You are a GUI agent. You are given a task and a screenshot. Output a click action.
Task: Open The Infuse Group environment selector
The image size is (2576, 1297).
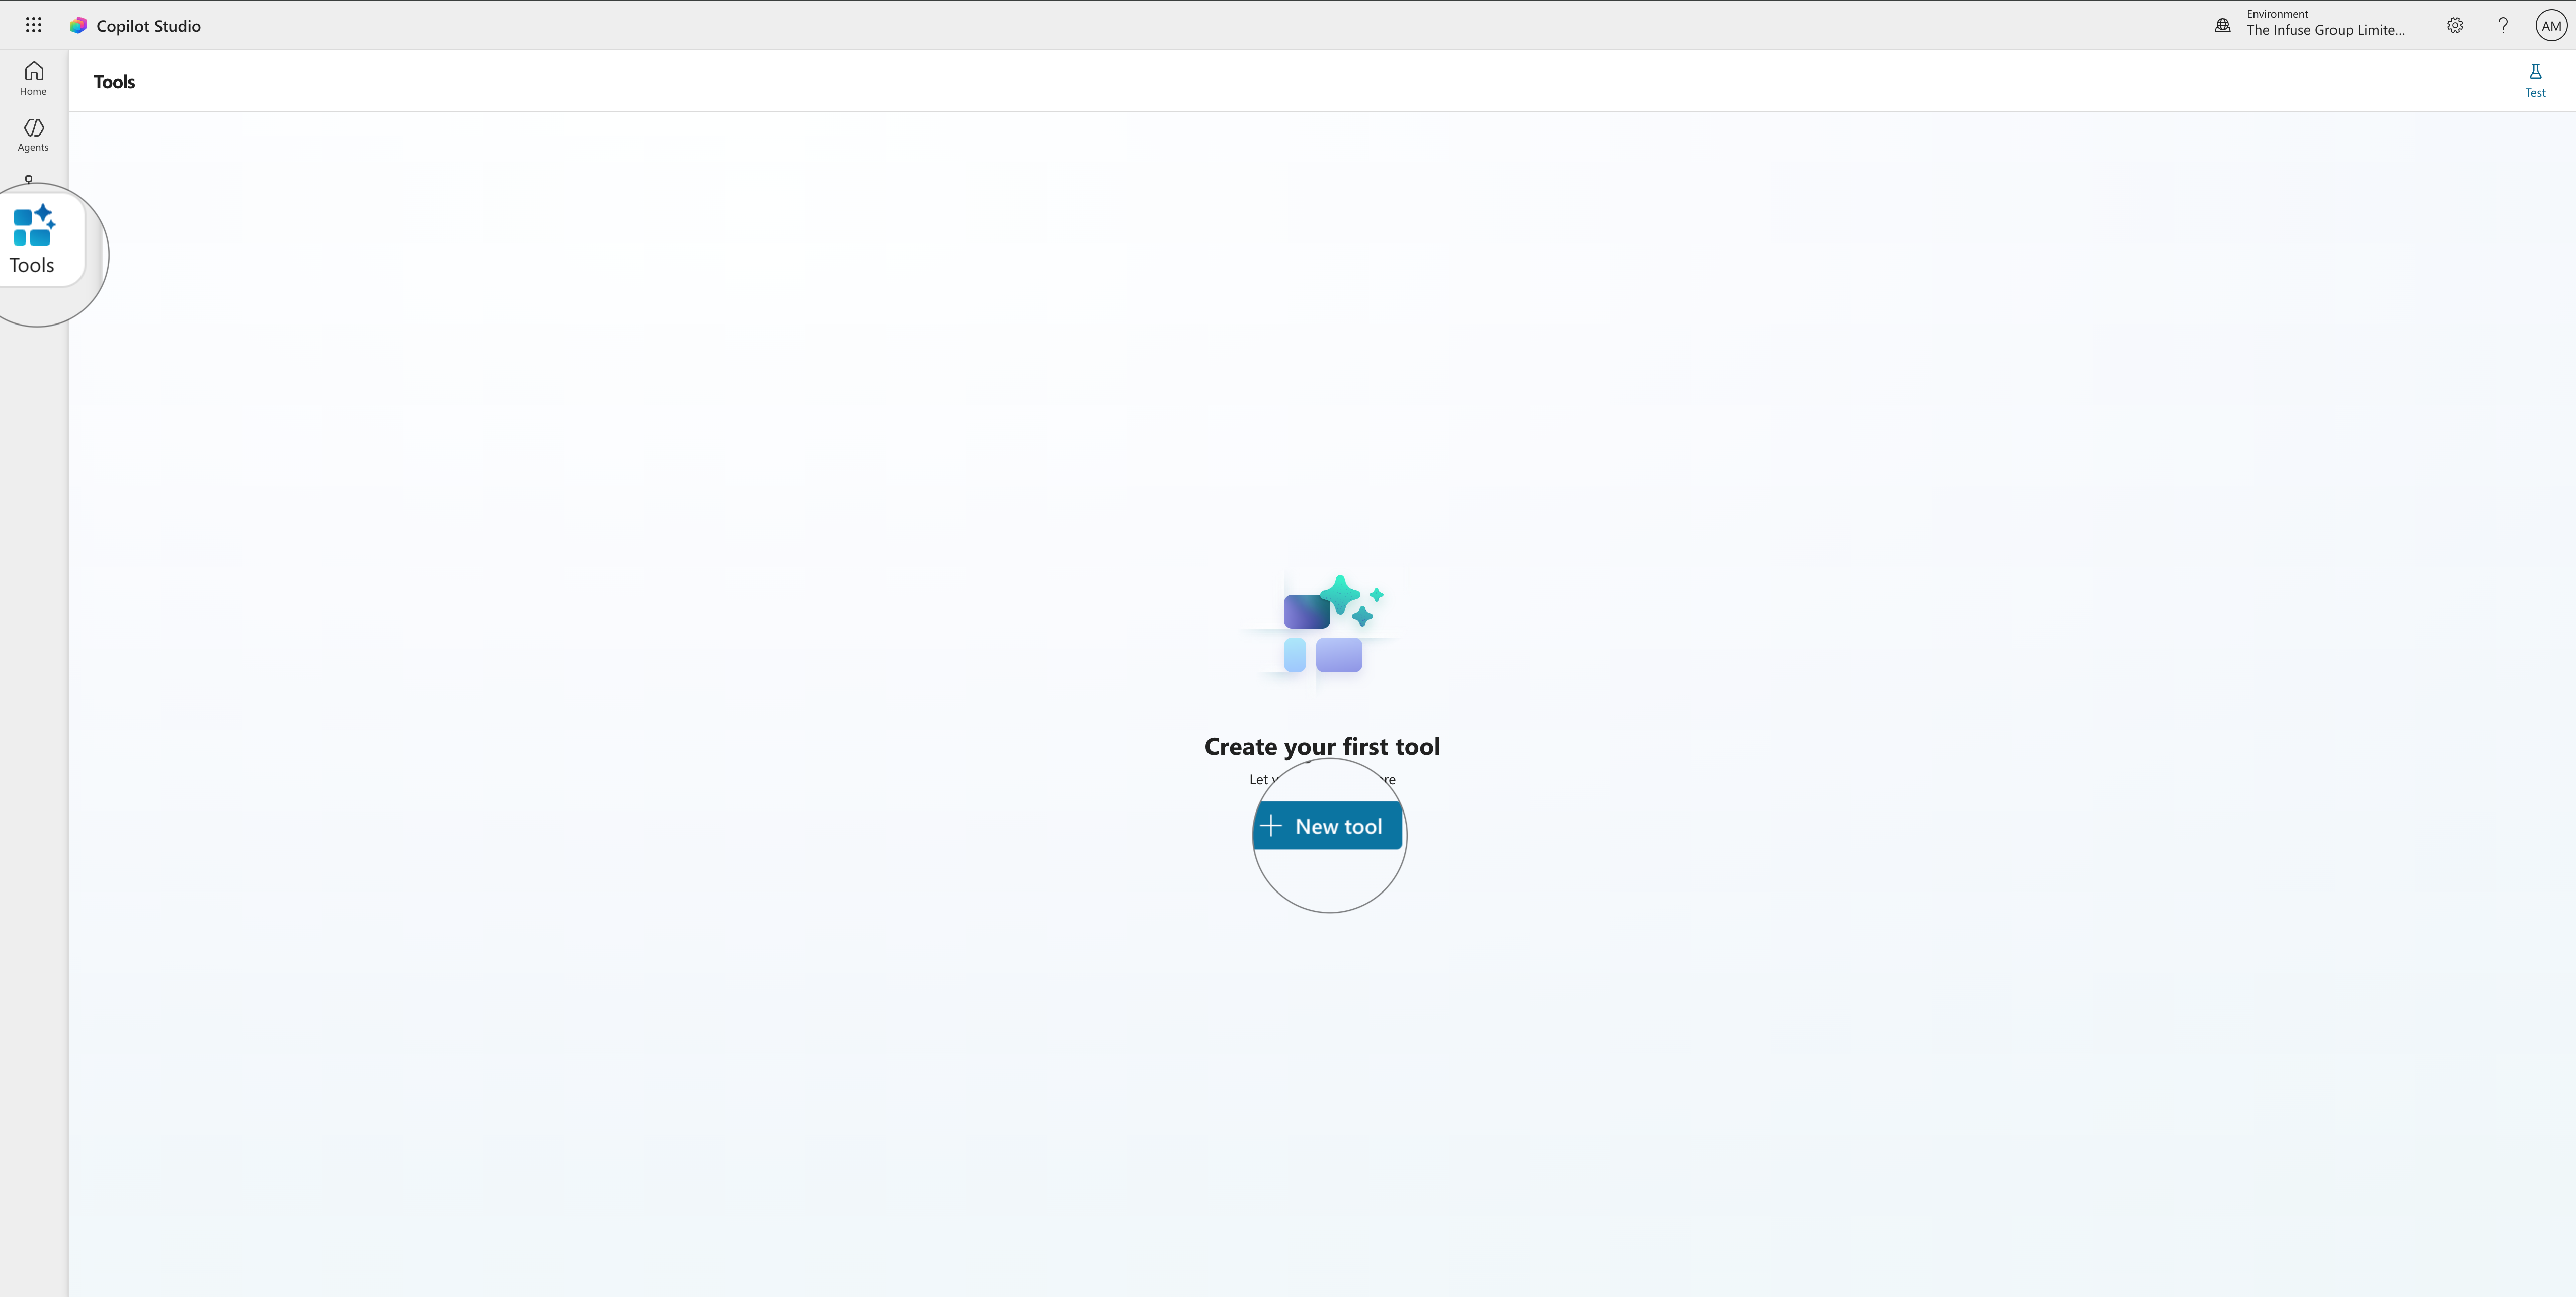click(2325, 23)
